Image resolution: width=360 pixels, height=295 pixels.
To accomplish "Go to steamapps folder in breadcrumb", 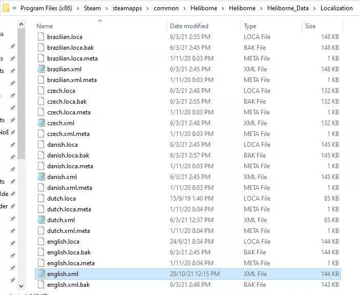I will pyautogui.click(x=127, y=8).
